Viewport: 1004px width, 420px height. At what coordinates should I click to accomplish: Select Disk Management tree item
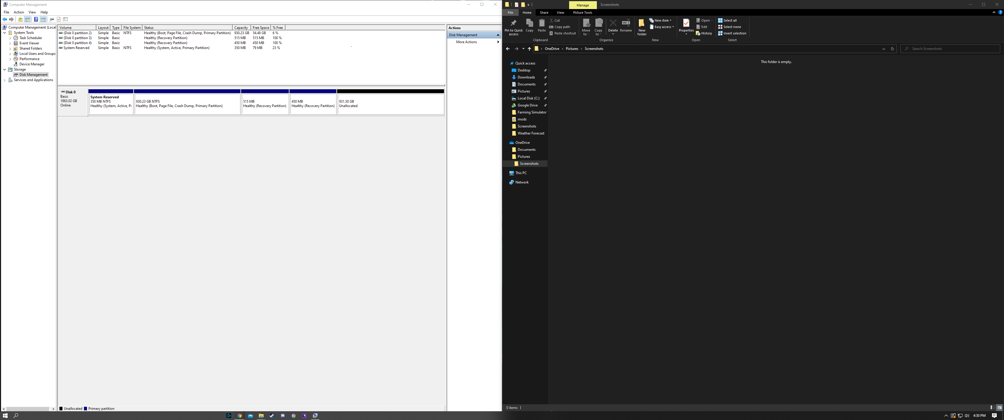tap(30, 75)
